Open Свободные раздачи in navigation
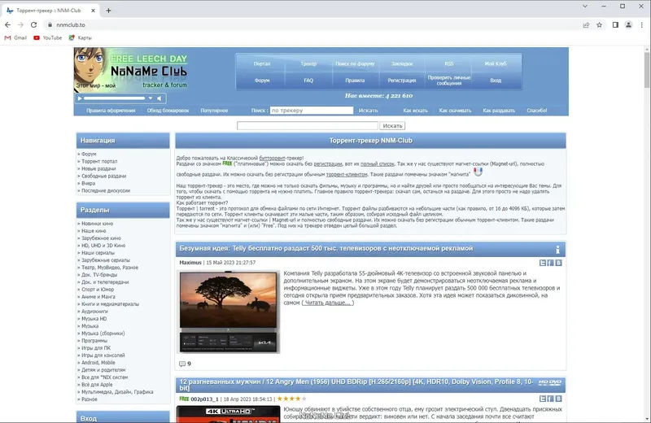This screenshot has height=423, width=651. point(104,176)
